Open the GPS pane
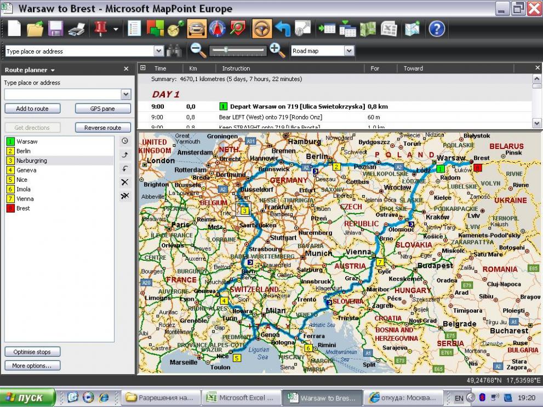 click(x=103, y=108)
